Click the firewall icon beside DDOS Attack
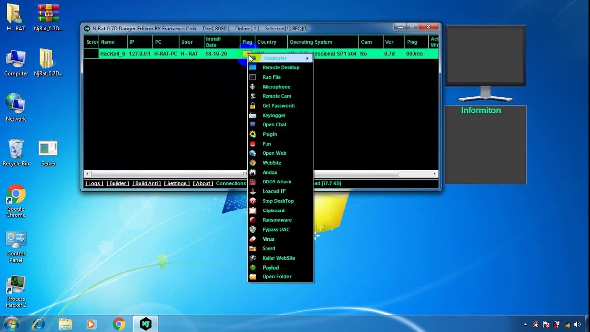Screen dimensions: 590x332 point(253,181)
